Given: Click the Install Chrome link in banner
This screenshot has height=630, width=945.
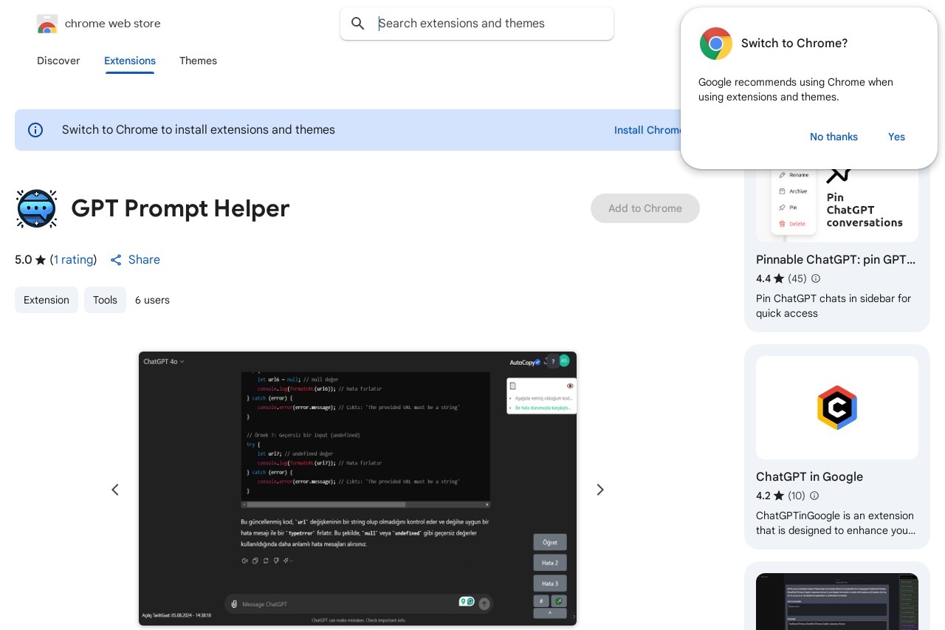Looking at the screenshot, I should point(648,130).
